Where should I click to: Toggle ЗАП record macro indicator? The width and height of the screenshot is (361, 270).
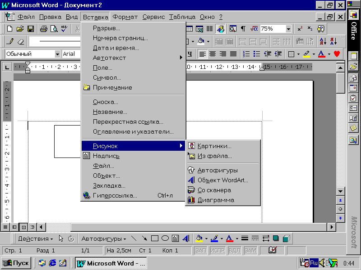coord(201,251)
